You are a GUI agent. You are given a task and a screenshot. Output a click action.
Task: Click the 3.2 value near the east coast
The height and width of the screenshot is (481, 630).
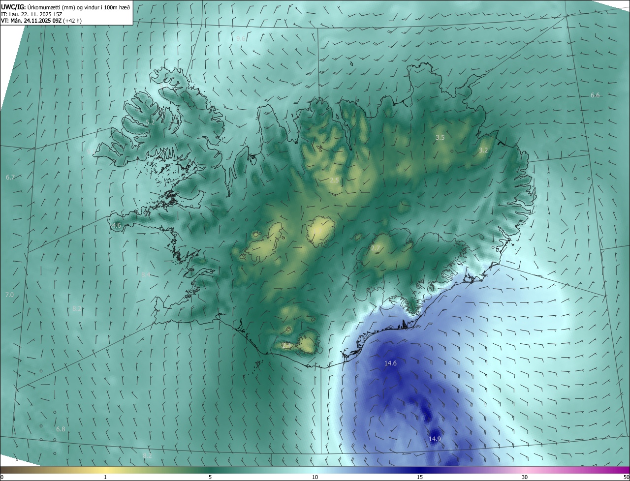tap(483, 150)
